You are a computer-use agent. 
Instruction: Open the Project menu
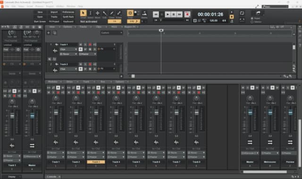(50, 6)
